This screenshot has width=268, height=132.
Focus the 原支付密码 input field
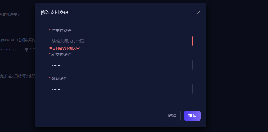(x=121, y=41)
